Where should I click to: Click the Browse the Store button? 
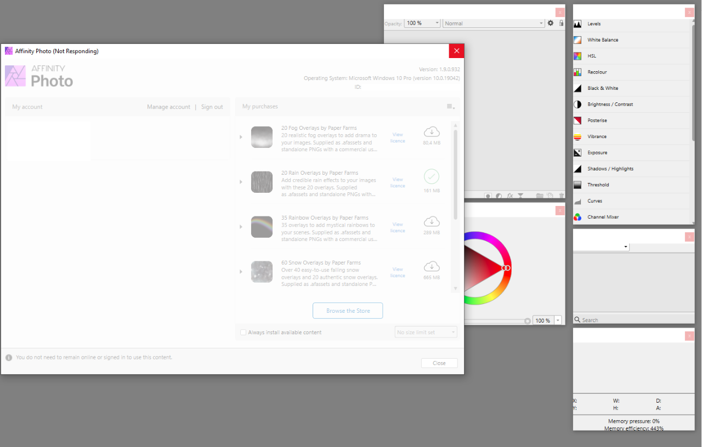pos(348,311)
